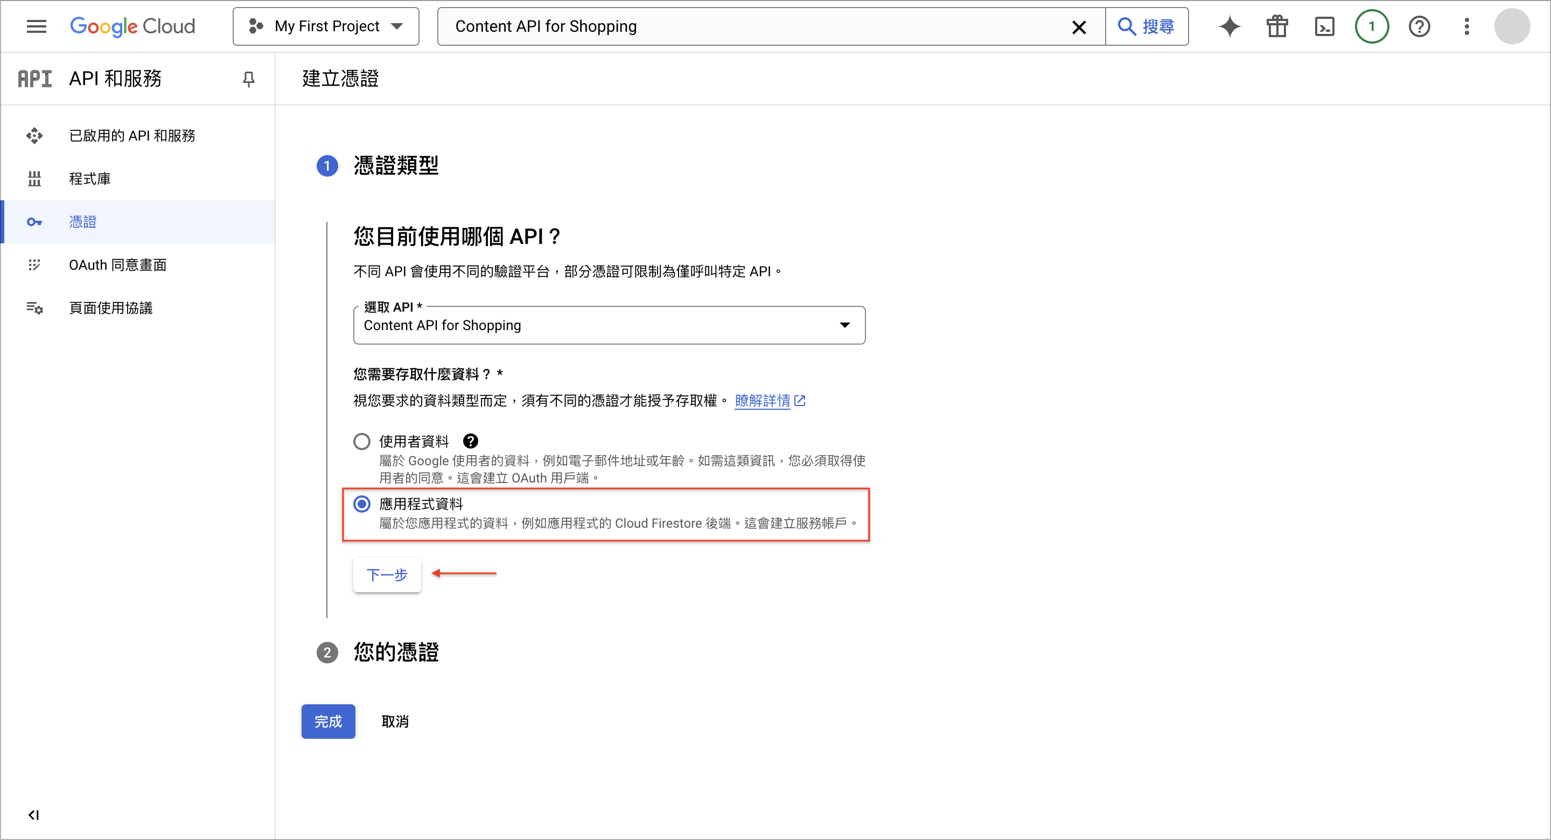Open the three-dot settings menu

pyautogui.click(x=1466, y=26)
